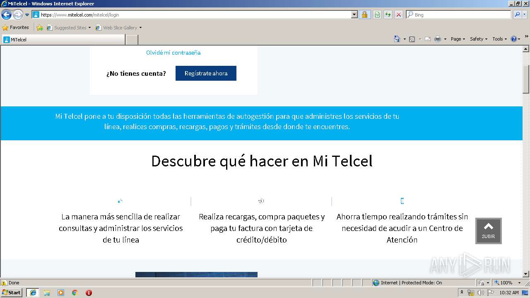Stop loading with the red X icon
Screen dimensions: 530x298
pos(399,14)
